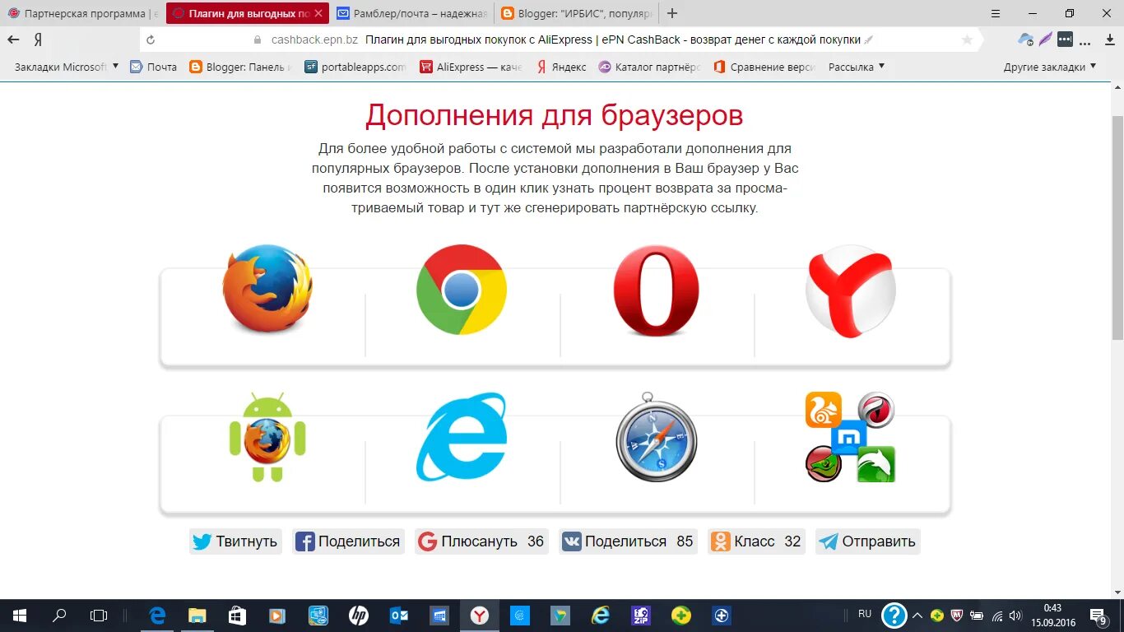Open the Firefox for Android add-on
Image resolution: width=1124 pixels, height=632 pixels.
click(267, 437)
